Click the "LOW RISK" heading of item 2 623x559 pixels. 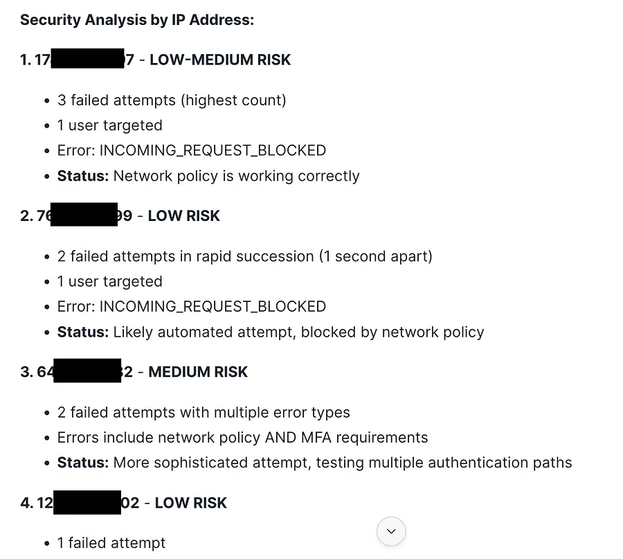(183, 216)
